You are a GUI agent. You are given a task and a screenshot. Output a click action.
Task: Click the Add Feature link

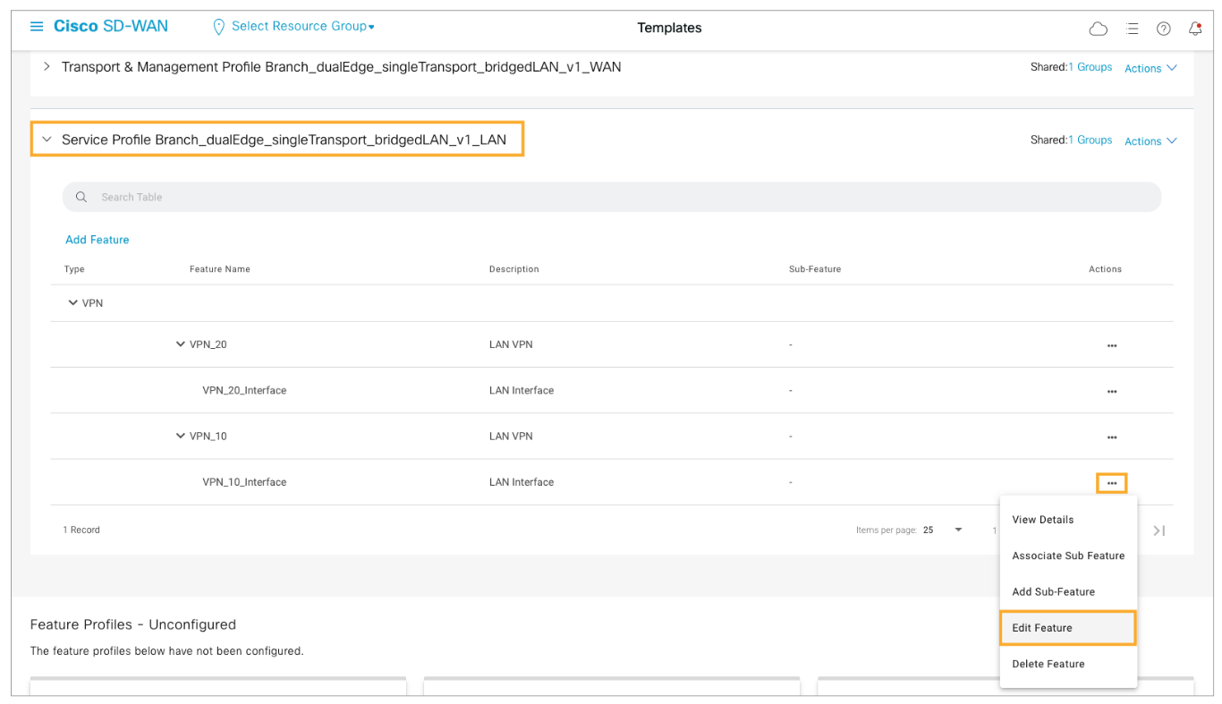tap(97, 240)
